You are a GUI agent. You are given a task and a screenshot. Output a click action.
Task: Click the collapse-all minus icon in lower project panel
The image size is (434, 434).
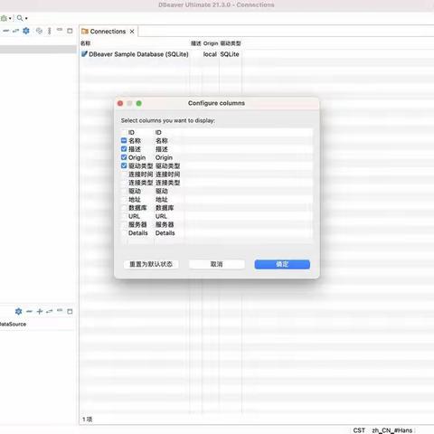29,311
